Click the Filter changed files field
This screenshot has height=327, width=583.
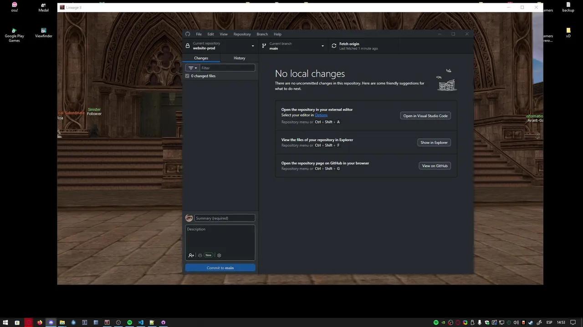227,68
